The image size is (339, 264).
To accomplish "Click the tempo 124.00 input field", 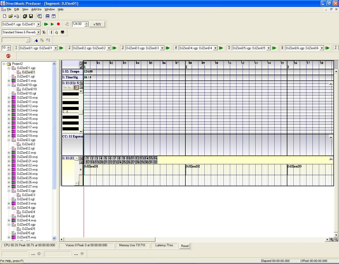I will tap(78, 24).
